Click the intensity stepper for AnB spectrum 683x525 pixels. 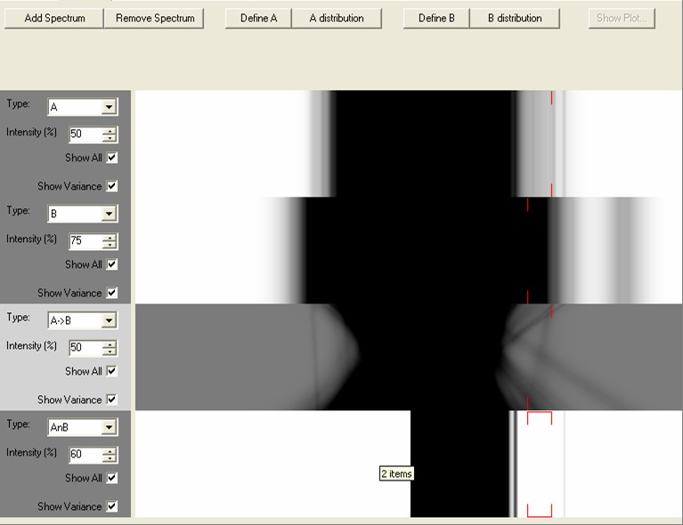pos(110,455)
